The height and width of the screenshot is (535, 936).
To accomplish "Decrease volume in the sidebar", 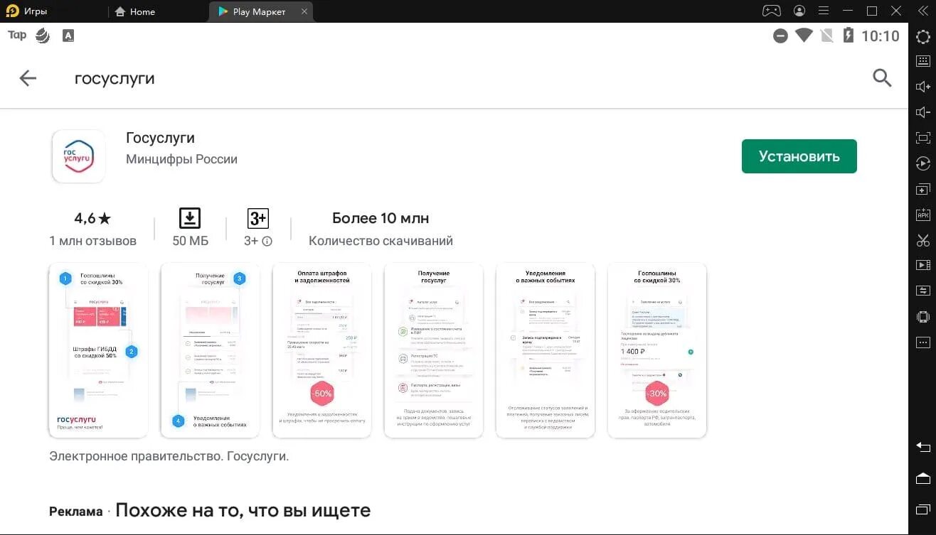I will click(x=922, y=112).
